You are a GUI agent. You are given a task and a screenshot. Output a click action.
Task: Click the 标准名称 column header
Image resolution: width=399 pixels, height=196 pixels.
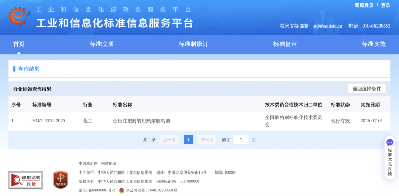122,105
